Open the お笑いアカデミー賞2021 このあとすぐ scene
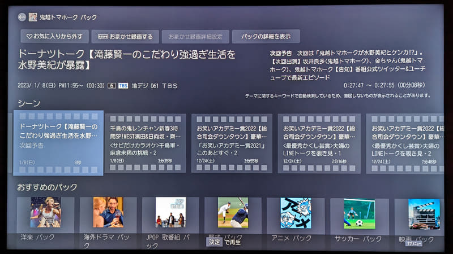This screenshot has height=254, width=453. click(232, 143)
